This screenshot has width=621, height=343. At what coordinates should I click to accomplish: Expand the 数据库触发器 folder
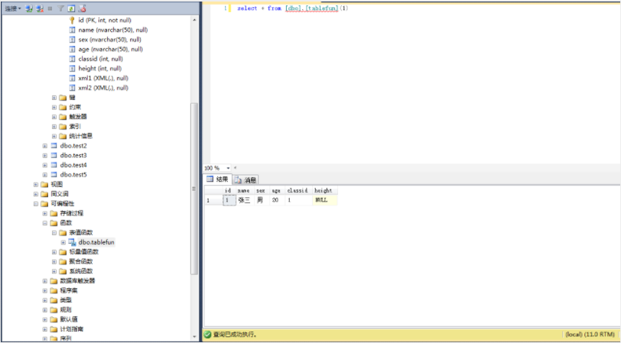tap(45, 281)
